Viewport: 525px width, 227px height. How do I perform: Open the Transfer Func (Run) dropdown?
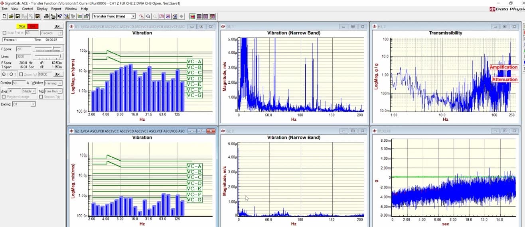pos(114,16)
